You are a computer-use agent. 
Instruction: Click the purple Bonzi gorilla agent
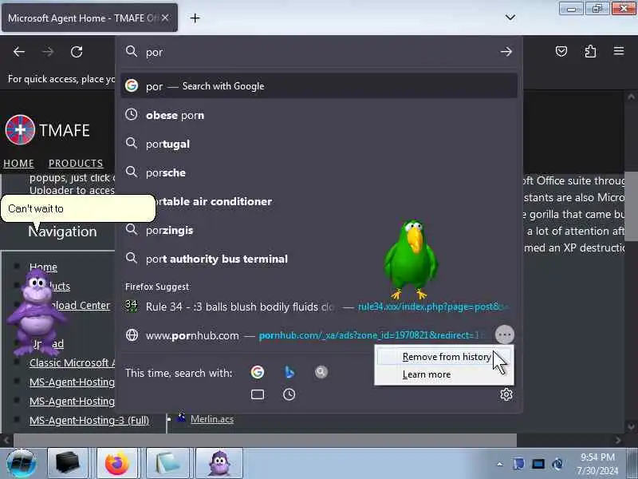pyautogui.click(x=37, y=311)
